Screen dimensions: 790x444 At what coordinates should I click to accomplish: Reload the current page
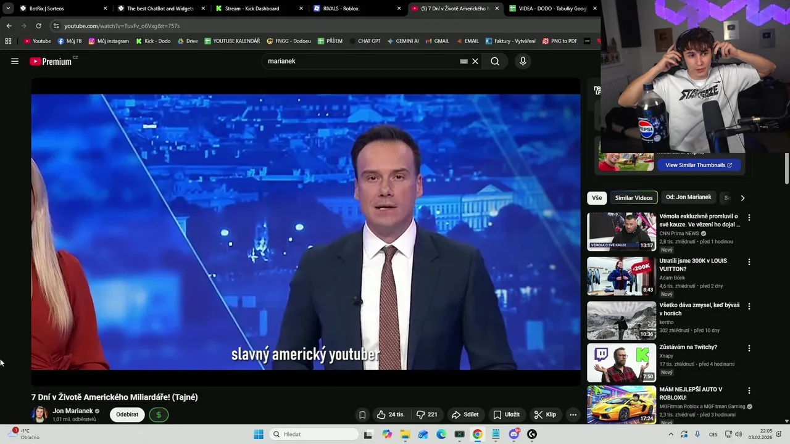(x=38, y=26)
